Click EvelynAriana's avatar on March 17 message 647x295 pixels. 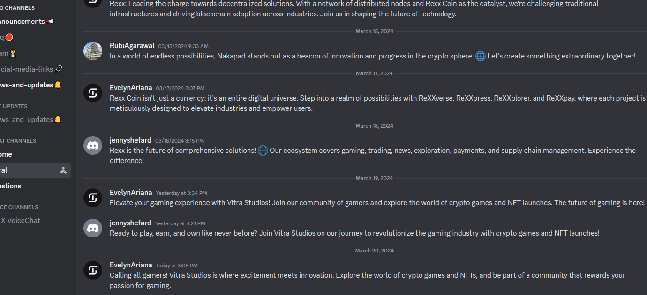(x=93, y=93)
